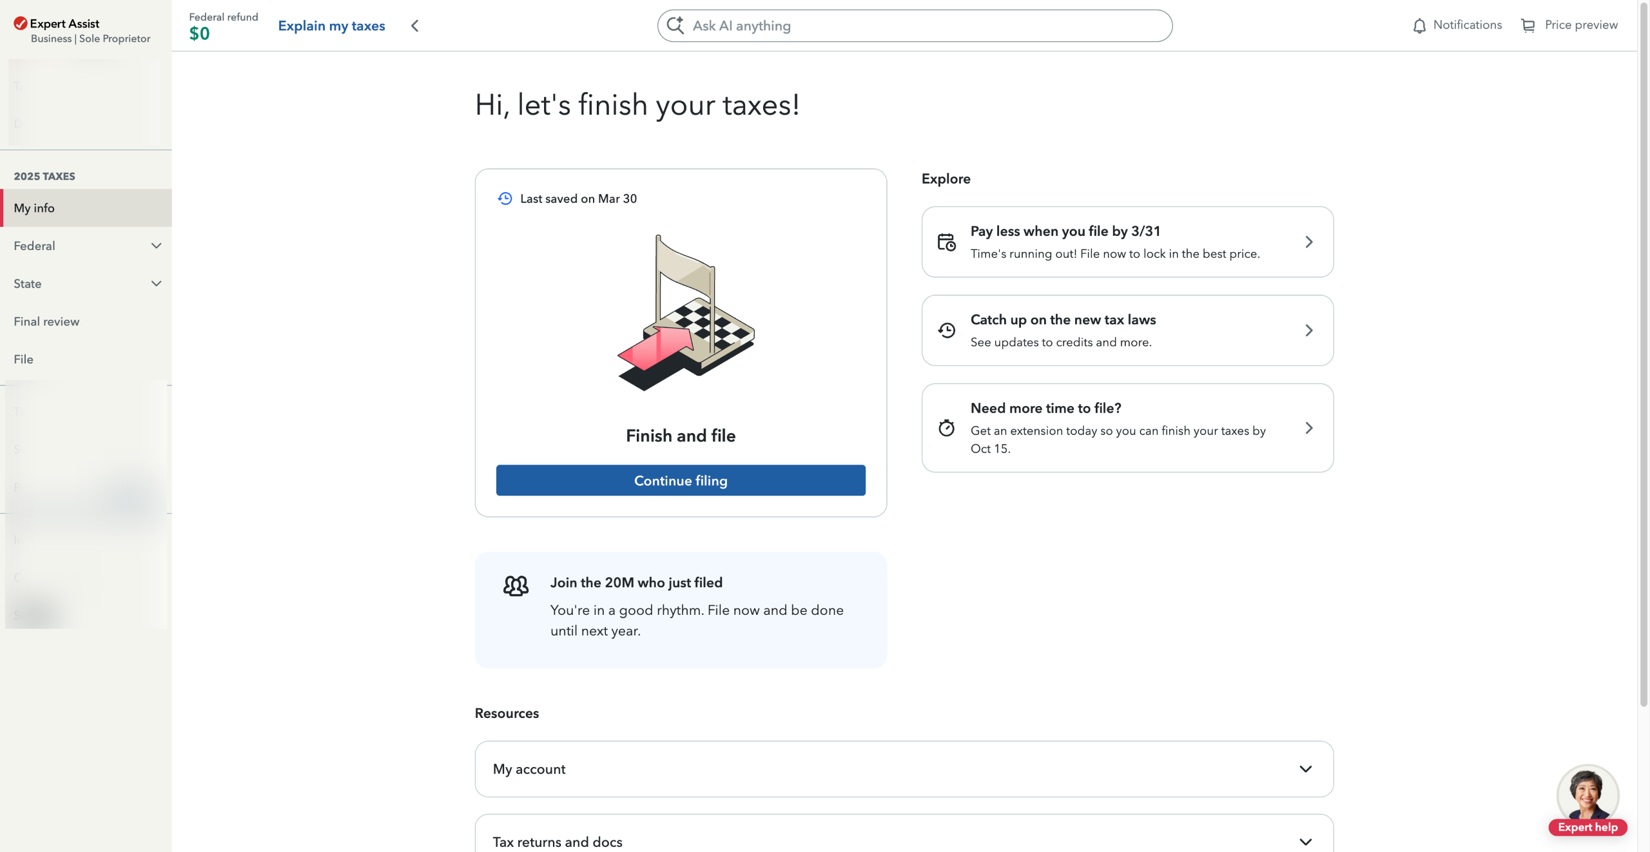Open the Explain my taxes link

[x=331, y=26]
